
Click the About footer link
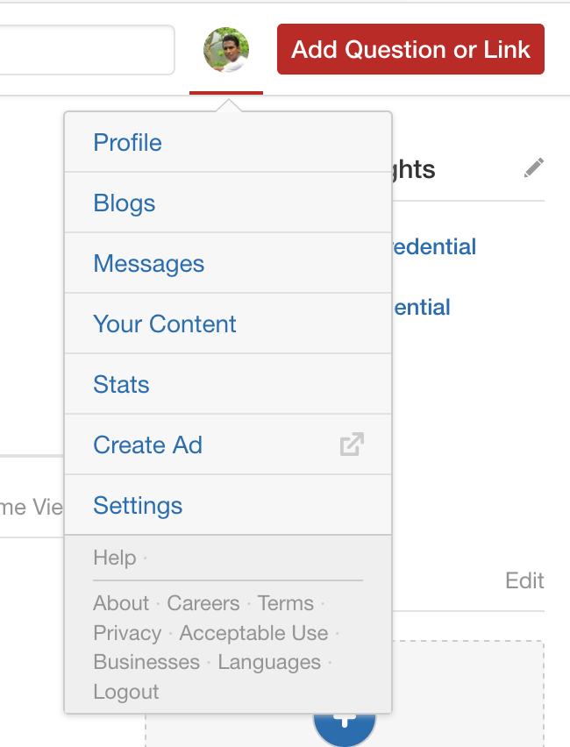pyautogui.click(x=121, y=603)
